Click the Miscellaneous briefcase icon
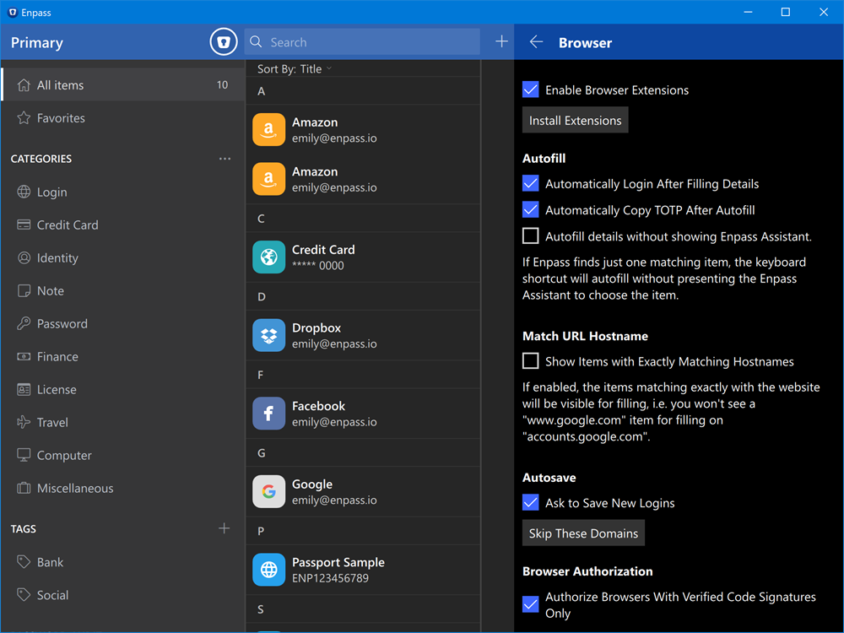This screenshot has height=633, width=844. [24, 488]
